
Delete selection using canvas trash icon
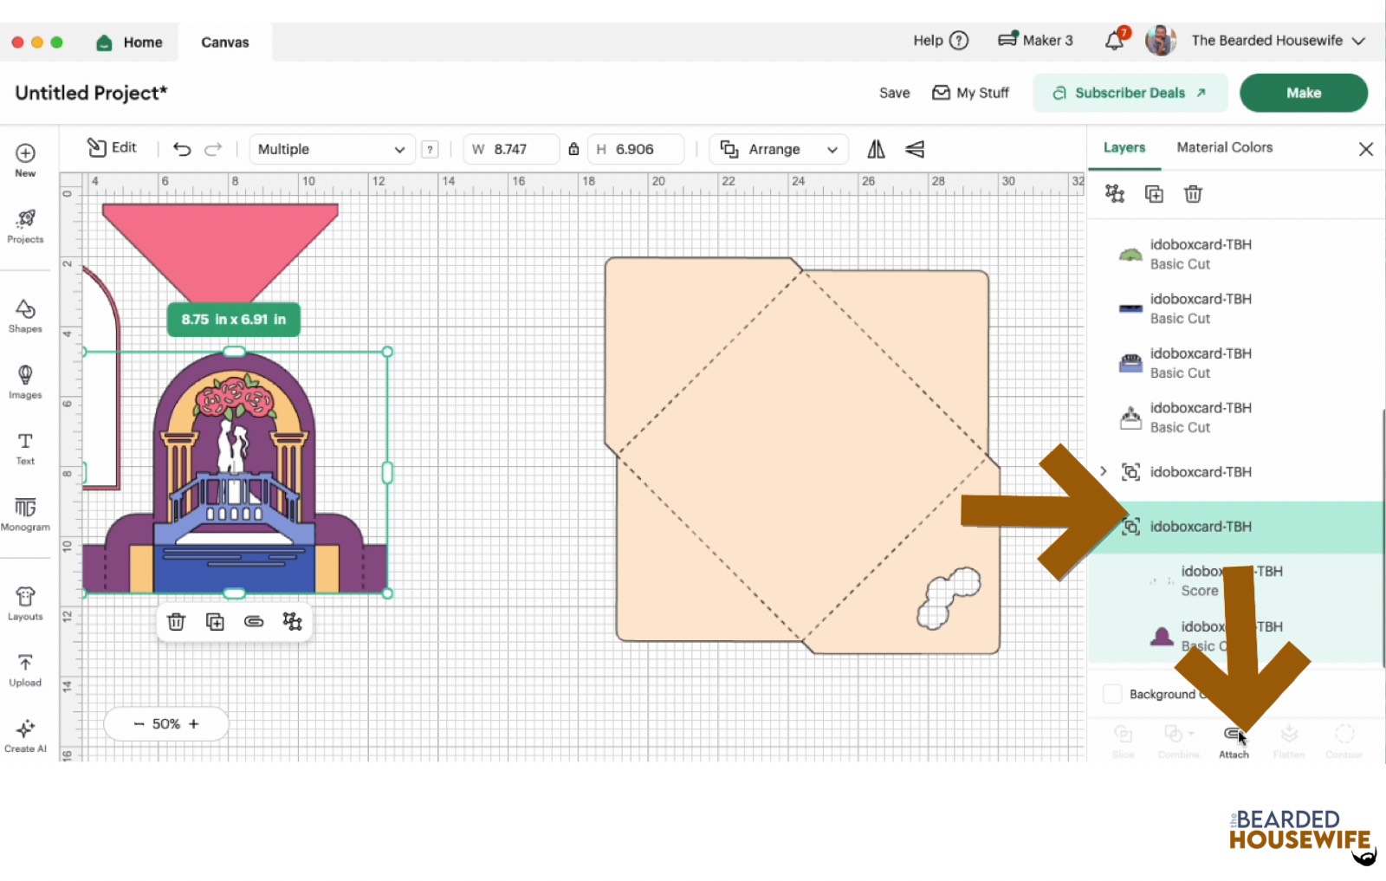(x=176, y=622)
